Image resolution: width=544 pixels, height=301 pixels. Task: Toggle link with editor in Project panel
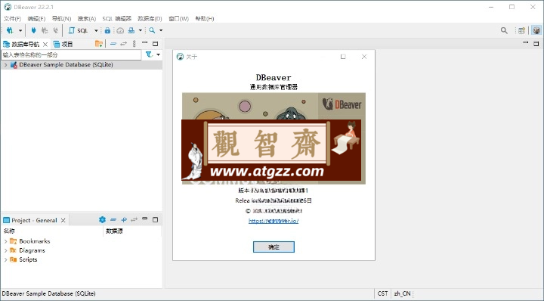click(x=134, y=220)
